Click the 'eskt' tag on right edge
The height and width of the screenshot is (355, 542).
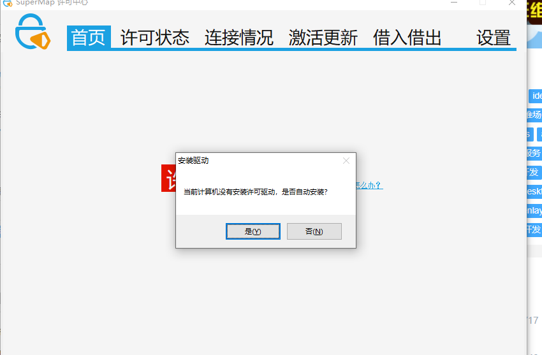click(x=534, y=191)
